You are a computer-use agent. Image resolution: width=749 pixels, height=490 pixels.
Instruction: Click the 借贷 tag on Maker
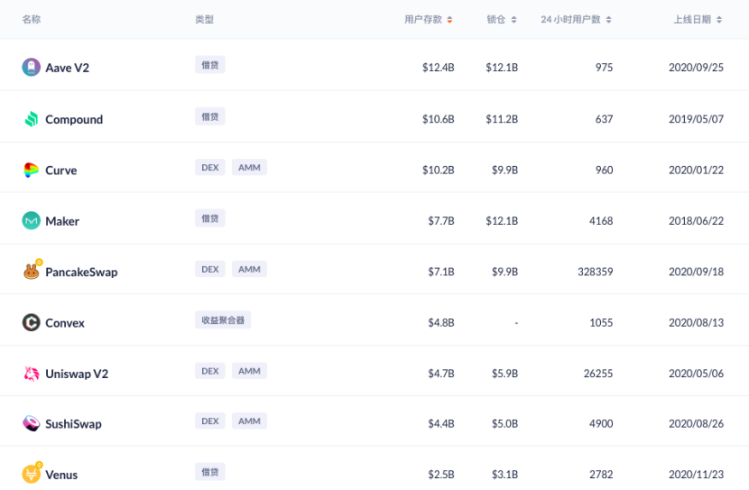tap(210, 218)
